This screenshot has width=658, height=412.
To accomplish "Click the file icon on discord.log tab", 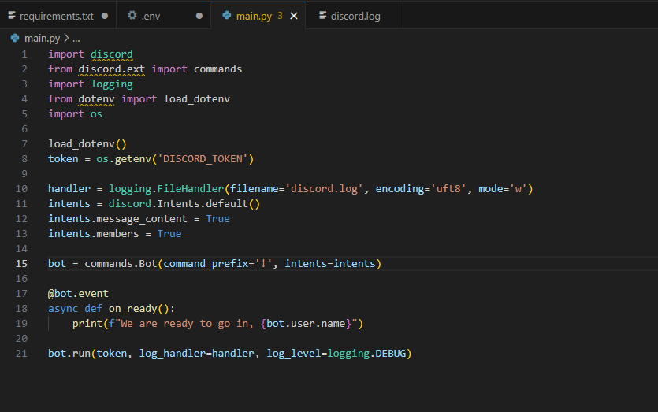I will 323,16.
